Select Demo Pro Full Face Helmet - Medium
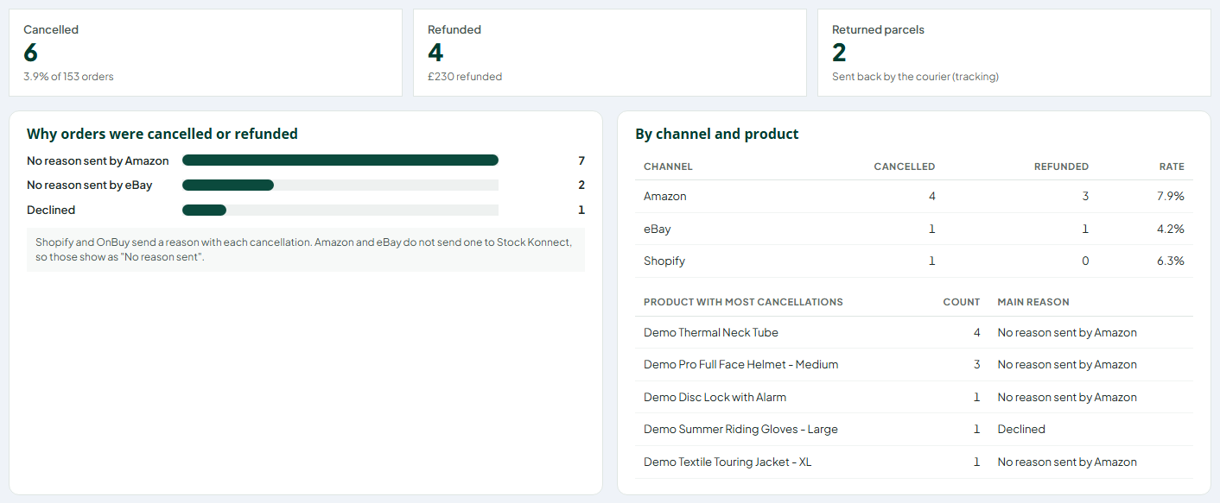 914,364
